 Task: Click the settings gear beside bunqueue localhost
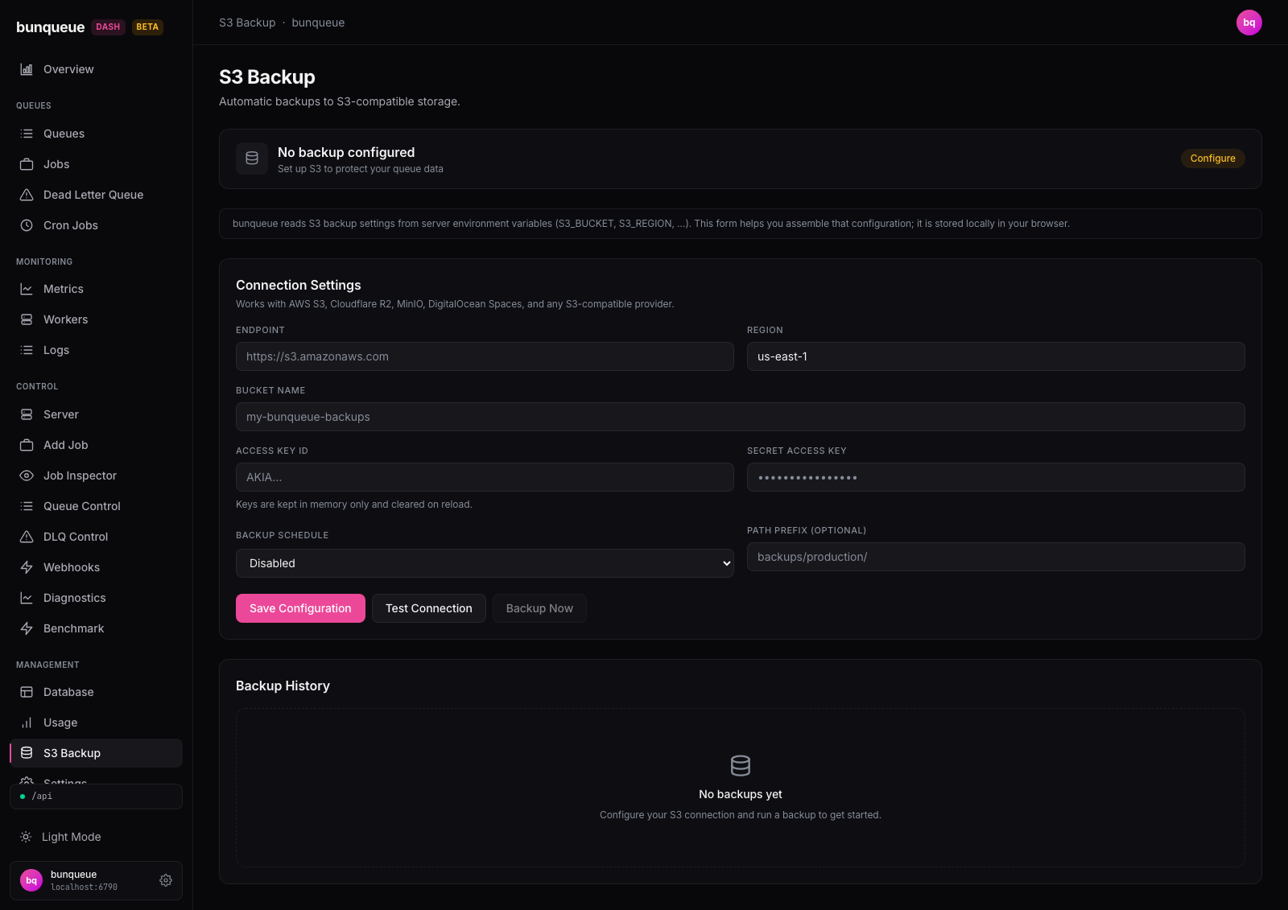click(166, 880)
